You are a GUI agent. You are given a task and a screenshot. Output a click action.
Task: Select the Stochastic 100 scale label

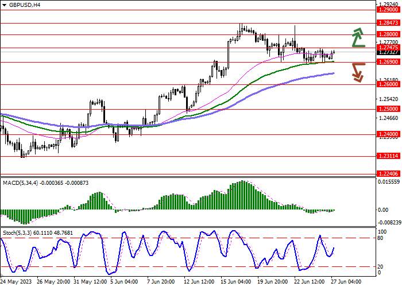click(x=382, y=232)
